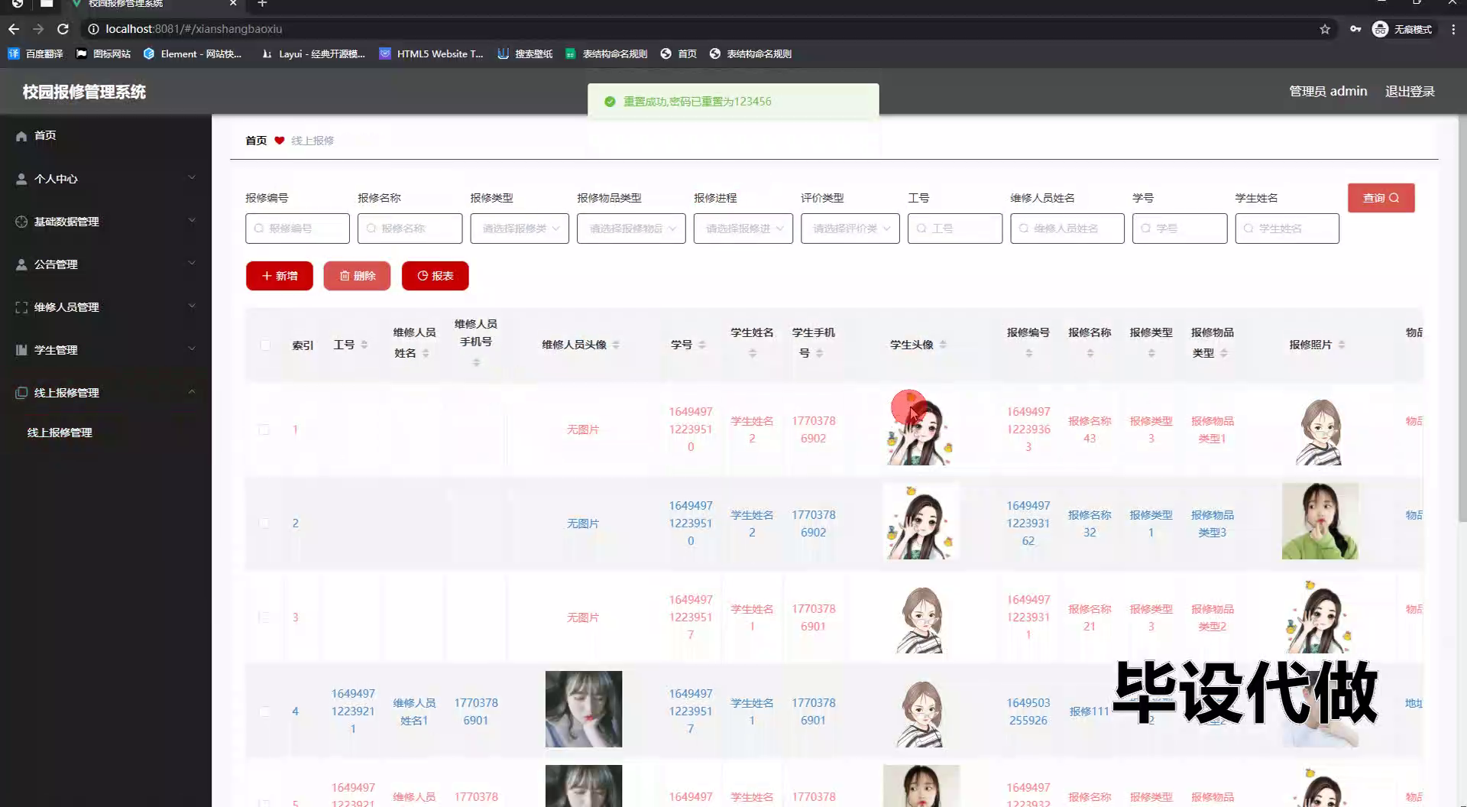Click the 基础数据管理 sidebar icon
Image resolution: width=1467 pixels, height=807 pixels.
coord(21,222)
